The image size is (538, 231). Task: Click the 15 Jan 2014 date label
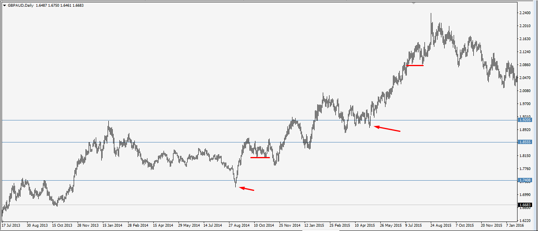[x=113, y=225]
